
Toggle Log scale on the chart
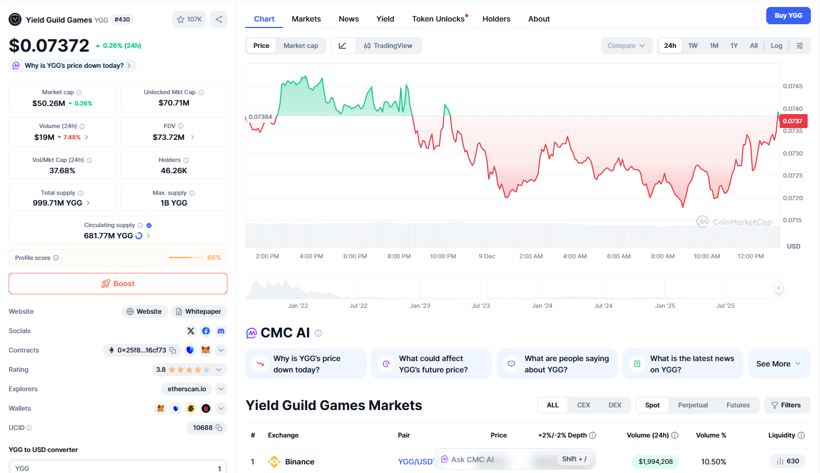[776, 46]
